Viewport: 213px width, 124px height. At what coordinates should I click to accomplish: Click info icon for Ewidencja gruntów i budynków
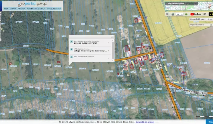click(71, 42)
